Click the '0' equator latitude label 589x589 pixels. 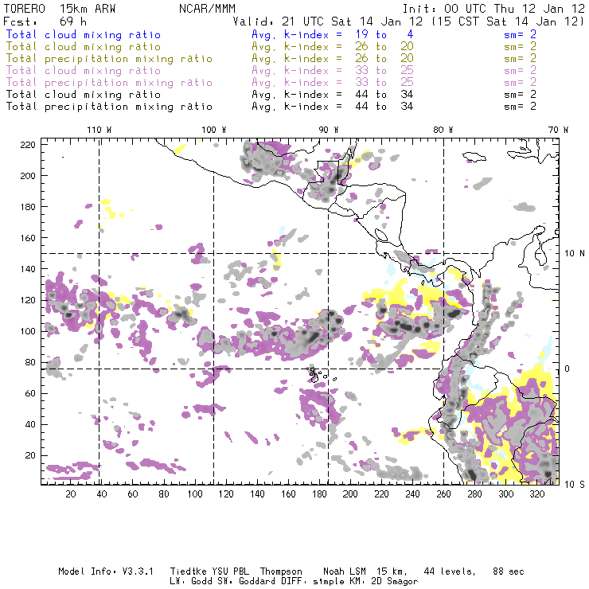pos(568,369)
